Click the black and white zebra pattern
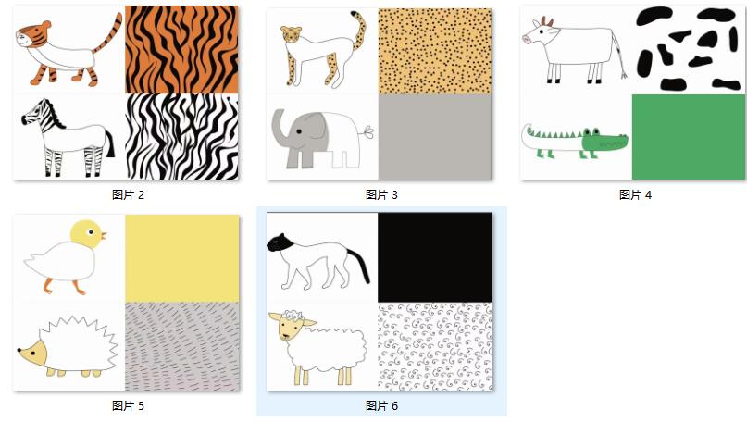747x422 pixels. click(181, 137)
